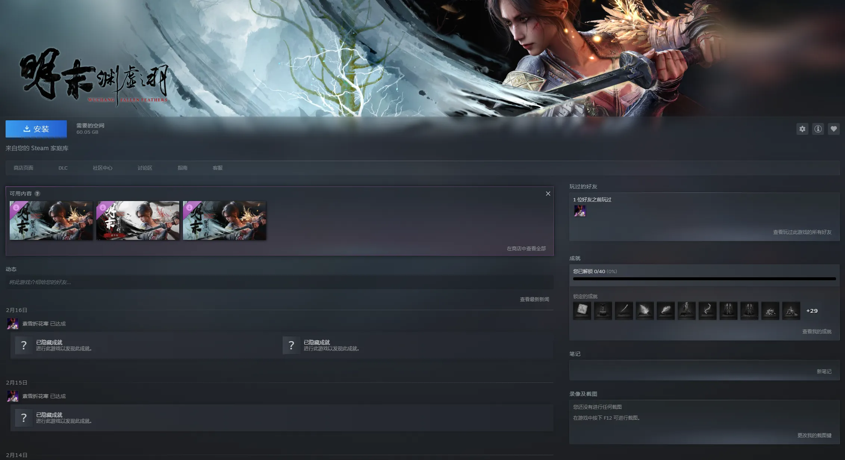Open the 商店页面 tab
Screen dimensions: 845x460
(x=24, y=168)
